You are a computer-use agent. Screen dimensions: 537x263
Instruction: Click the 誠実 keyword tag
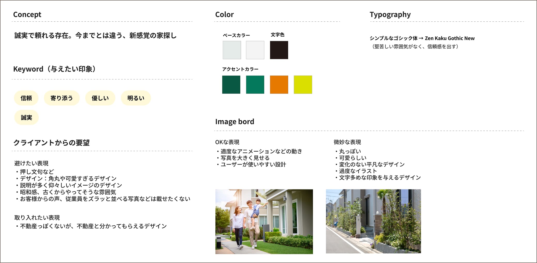pyautogui.click(x=26, y=118)
